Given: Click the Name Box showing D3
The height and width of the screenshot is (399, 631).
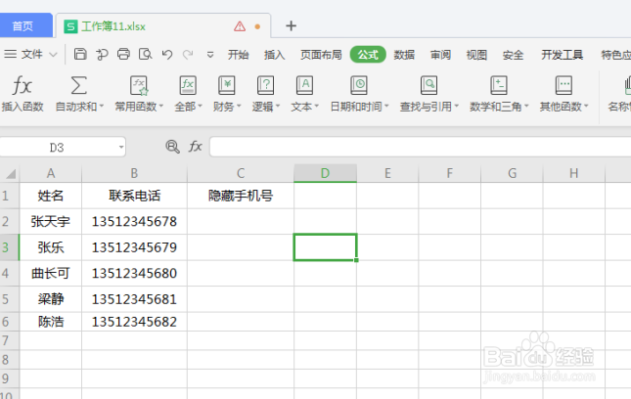Looking at the screenshot, I should 57,148.
